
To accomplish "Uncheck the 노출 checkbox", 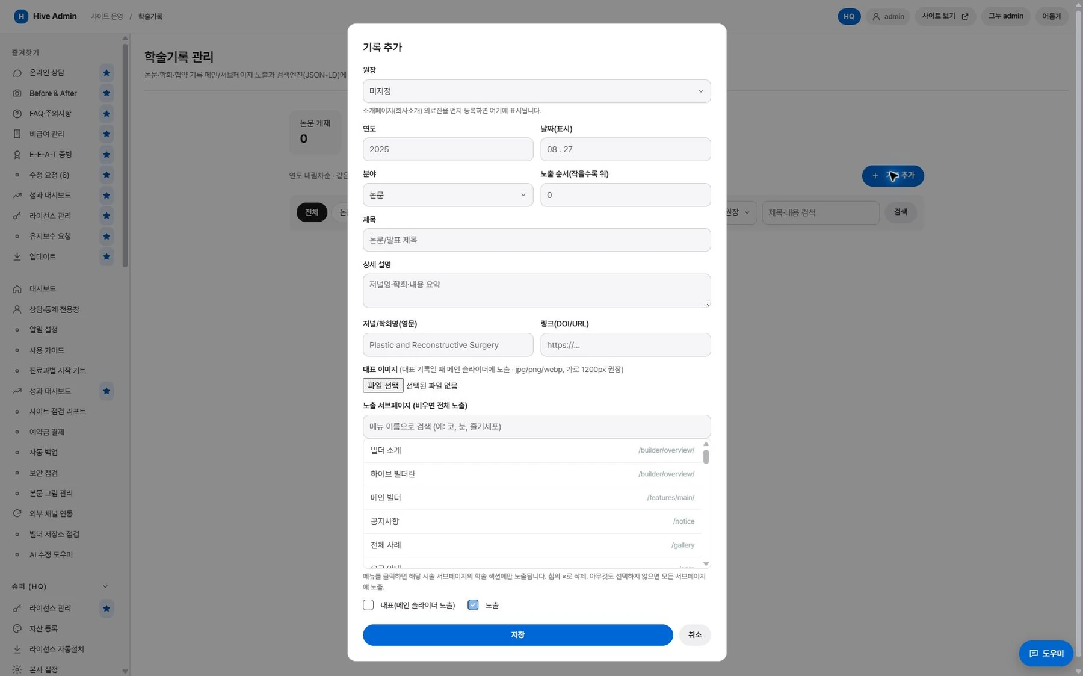I will [x=473, y=605].
